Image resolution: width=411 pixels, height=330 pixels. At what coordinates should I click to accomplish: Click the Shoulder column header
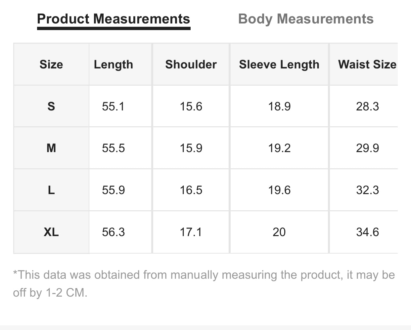click(x=191, y=64)
